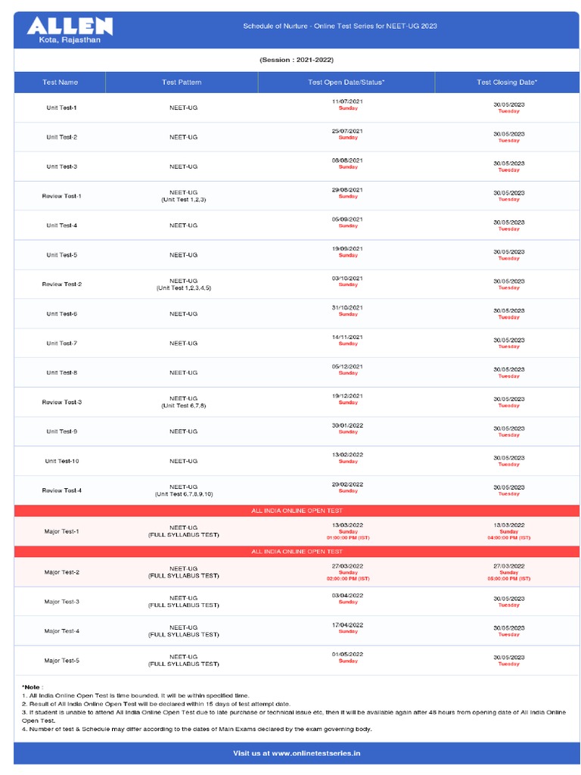Image resolution: width=581 pixels, height=775 pixels.
Task: Click the 01:00:00 PM (IST) open time
Action: tap(348, 538)
